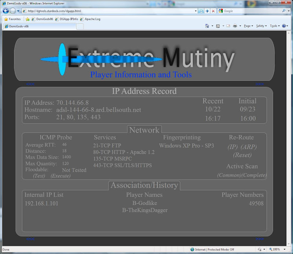Screen dimensions: 293x254
Task: Click the (Complete) active scan link
Action: (x=254, y=175)
